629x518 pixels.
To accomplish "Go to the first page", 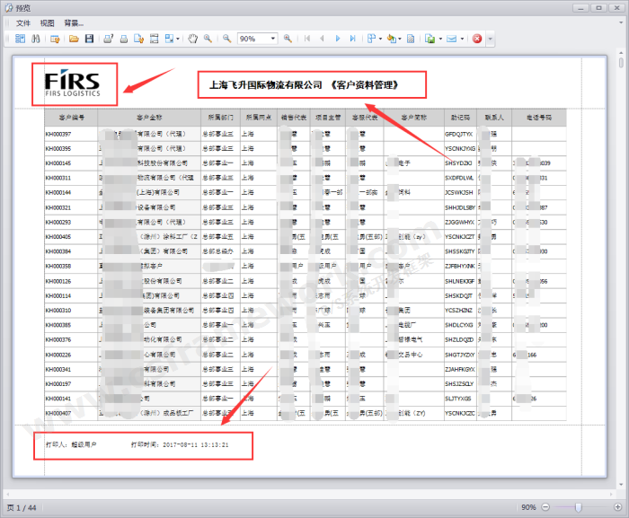I will coord(308,39).
